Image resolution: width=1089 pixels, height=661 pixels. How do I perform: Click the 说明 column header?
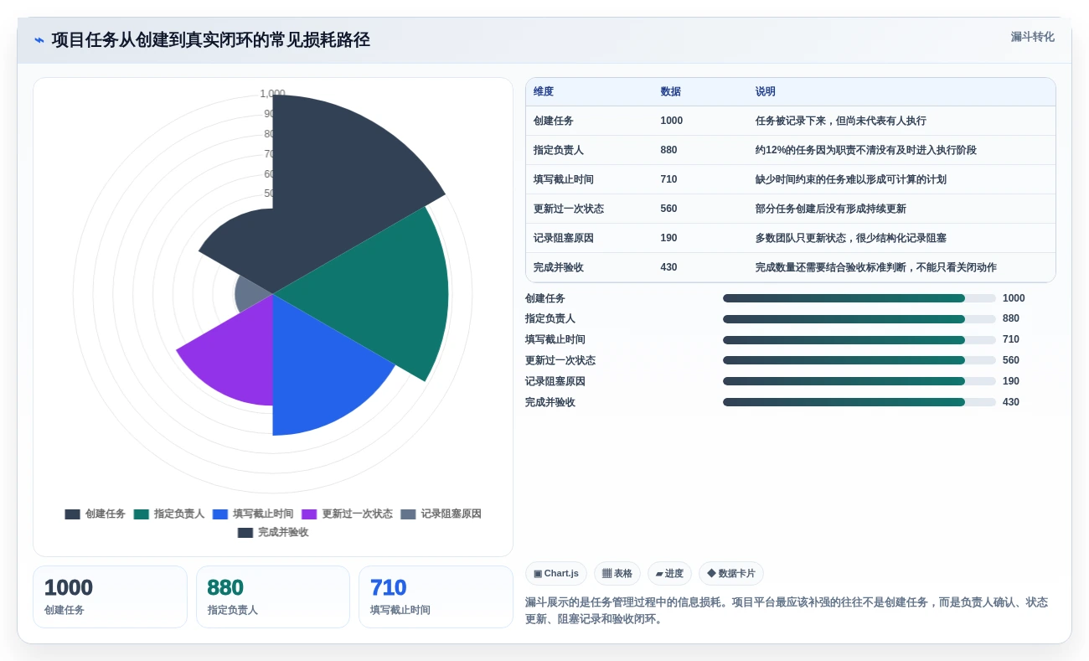click(x=766, y=92)
